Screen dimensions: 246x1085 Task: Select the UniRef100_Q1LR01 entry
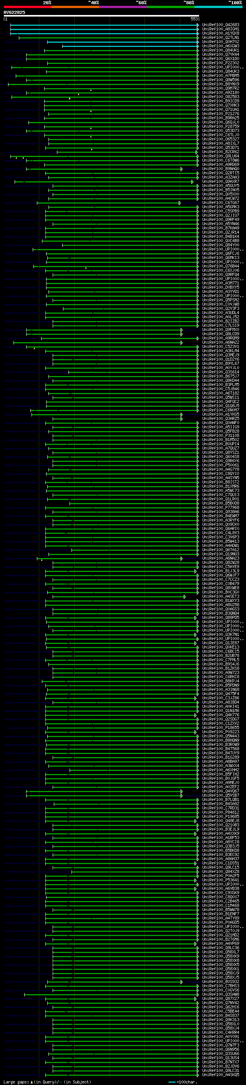pyautogui.click(x=221, y=499)
